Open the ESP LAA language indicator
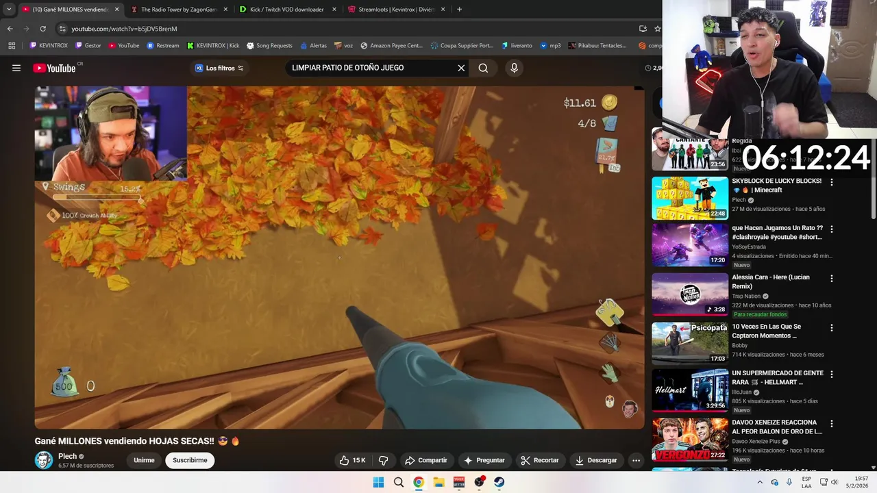Screen dimensions: 877x493 pyautogui.click(x=806, y=482)
